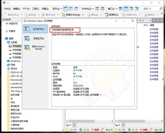Select the 证书状态(C) tab in certificate dialog
165x133 pixels.
(35, 29)
